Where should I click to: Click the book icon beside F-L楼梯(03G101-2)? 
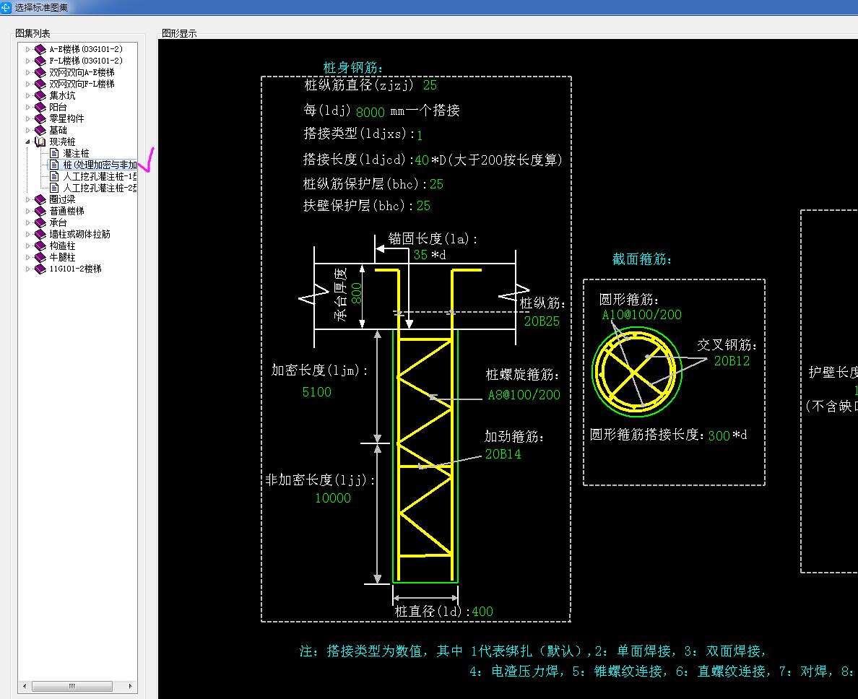40,61
